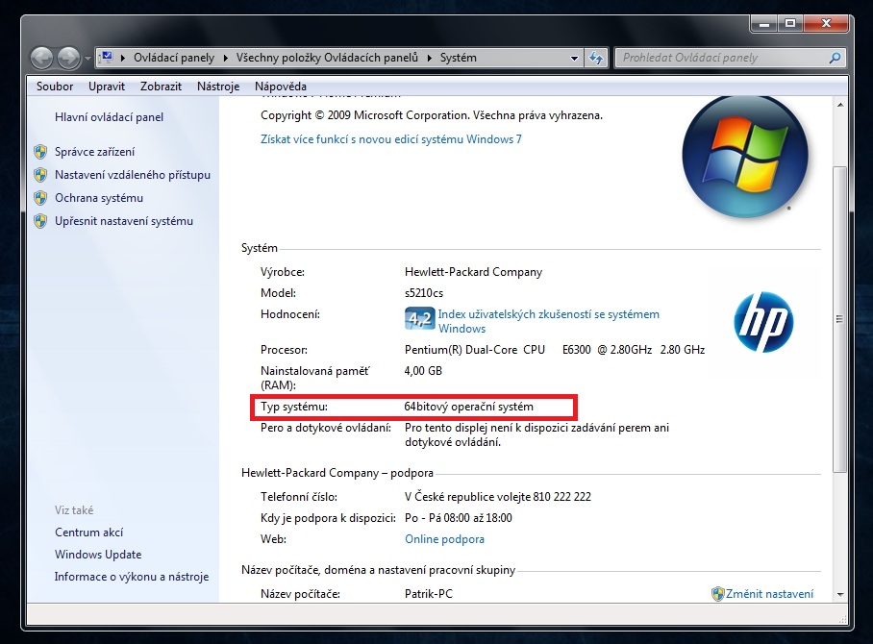Click shield icon beside Správce zařízení

[40, 152]
